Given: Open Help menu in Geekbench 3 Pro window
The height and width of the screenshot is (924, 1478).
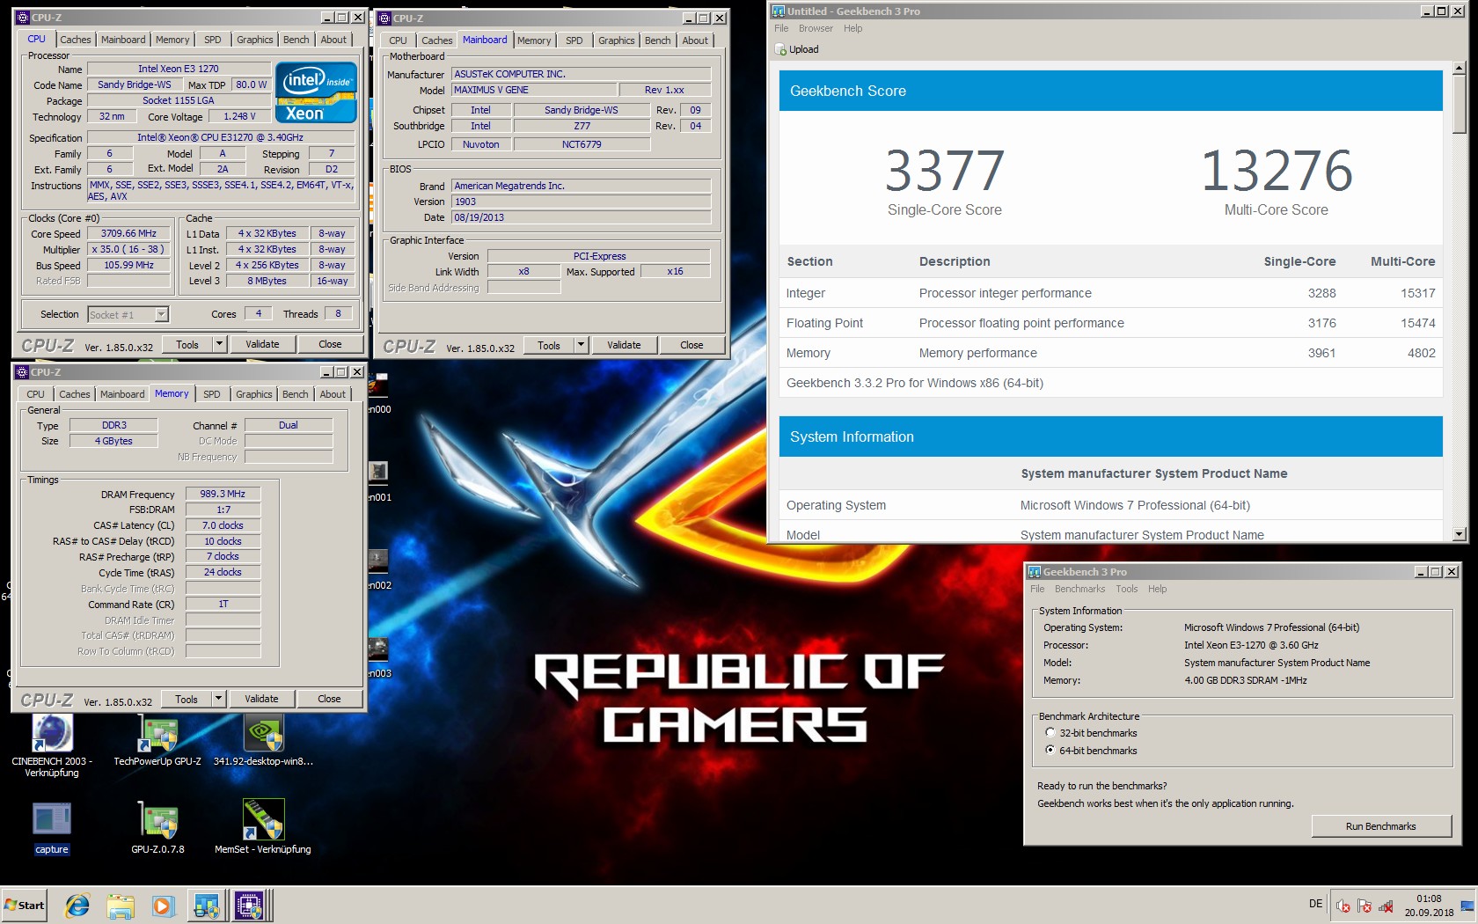Looking at the screenshot, I should 1158,589.
